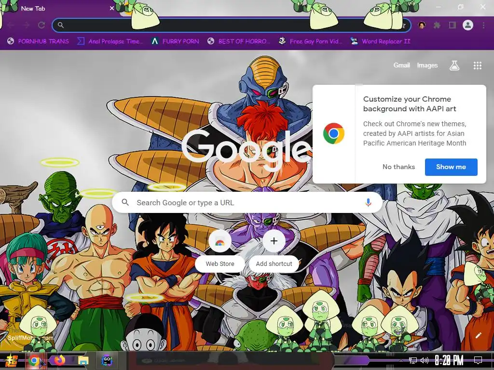Screen dimensions: 494x370
Task: Click the browser address bar
Action: point(232,25)
